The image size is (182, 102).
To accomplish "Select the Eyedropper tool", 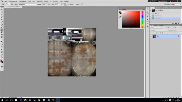I will [2, 22].
